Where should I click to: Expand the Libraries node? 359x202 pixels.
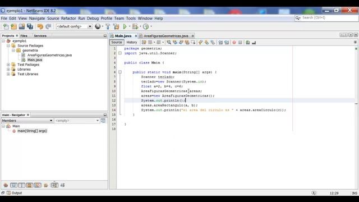pos(8,70)
